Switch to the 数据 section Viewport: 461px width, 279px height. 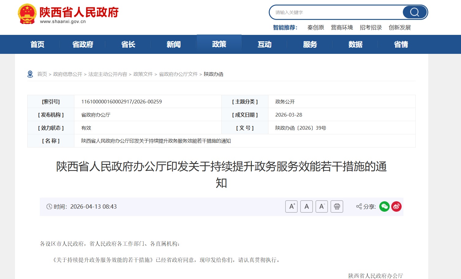coord(355,44)
